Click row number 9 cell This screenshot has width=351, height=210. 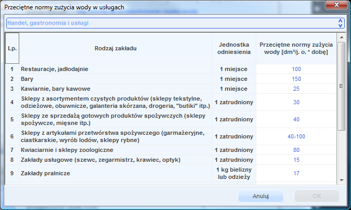12,173
